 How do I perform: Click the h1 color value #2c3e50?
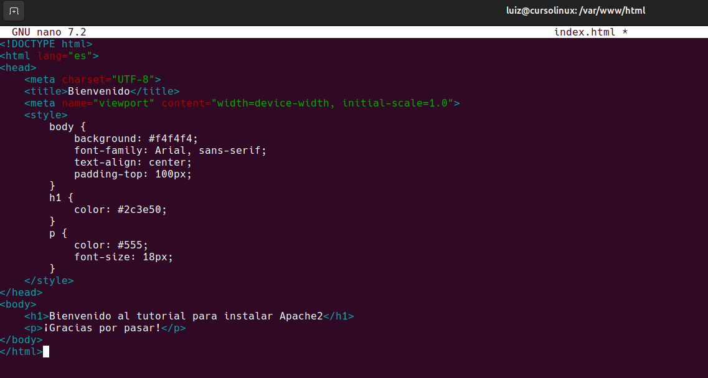pyautogui.click(x=141, y=210)
